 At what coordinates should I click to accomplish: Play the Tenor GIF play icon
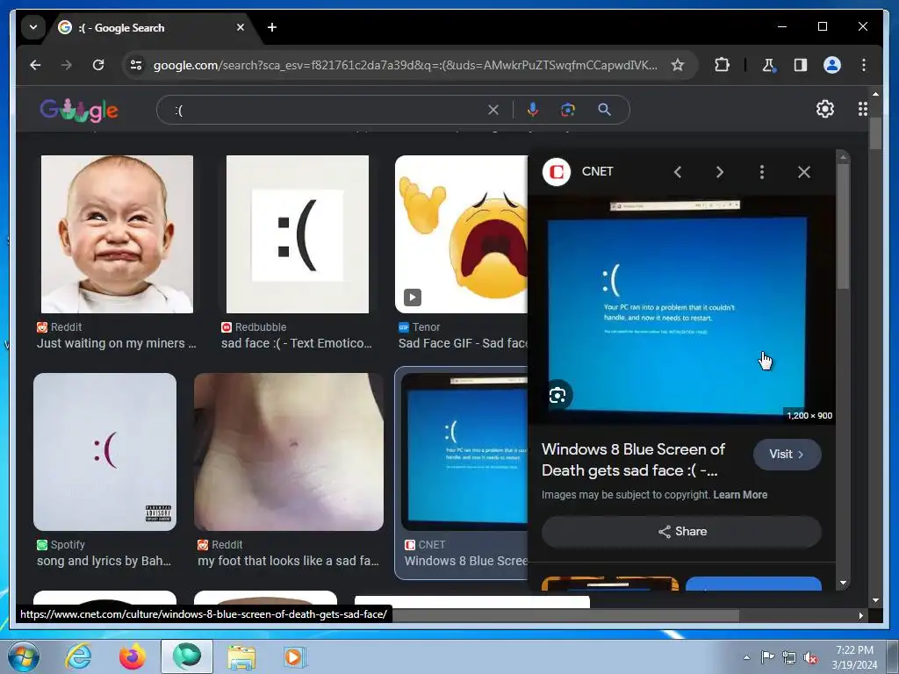pyautogui.click(x=413, y=297)
